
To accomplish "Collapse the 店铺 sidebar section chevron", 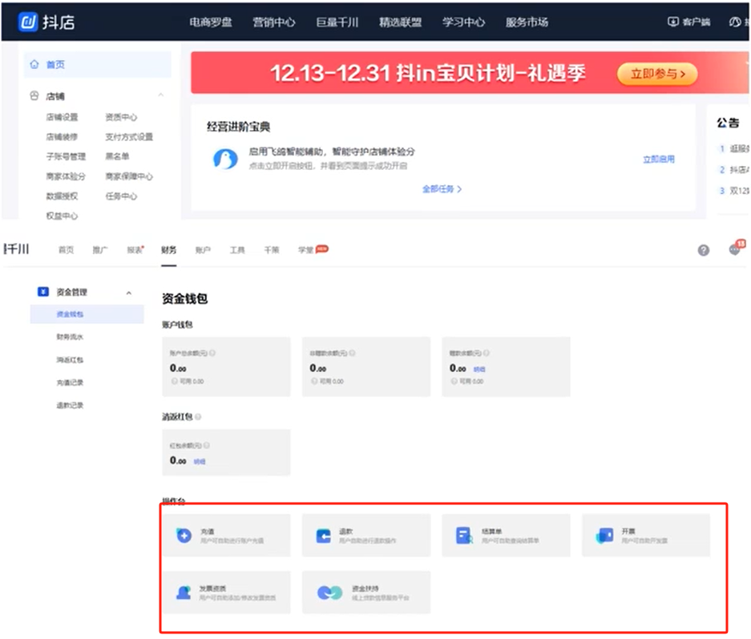I will [x=161, y=95].
